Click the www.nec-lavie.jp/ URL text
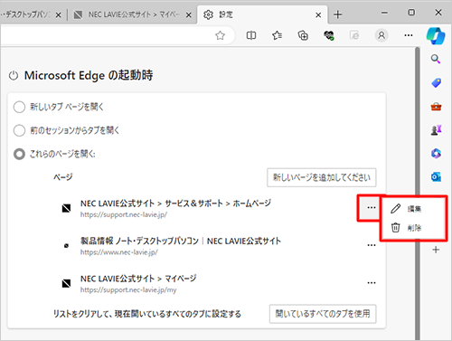This screenshot has height=341, width=452. point(119,252)
